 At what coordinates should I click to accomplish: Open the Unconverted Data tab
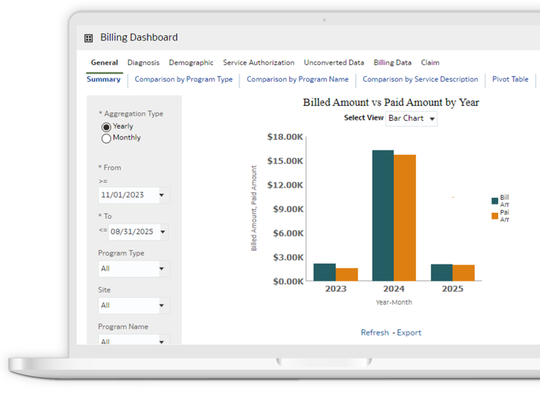334,63
